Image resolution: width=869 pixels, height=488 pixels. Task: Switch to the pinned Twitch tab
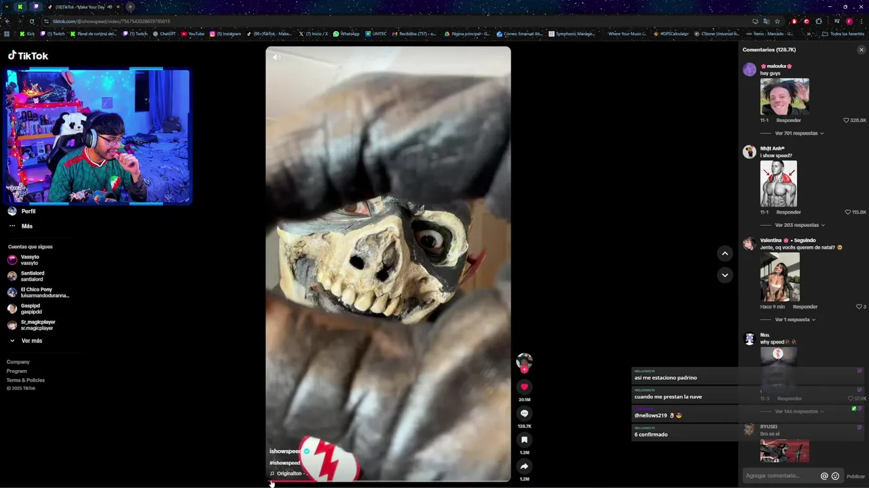(x=36, y=7)
